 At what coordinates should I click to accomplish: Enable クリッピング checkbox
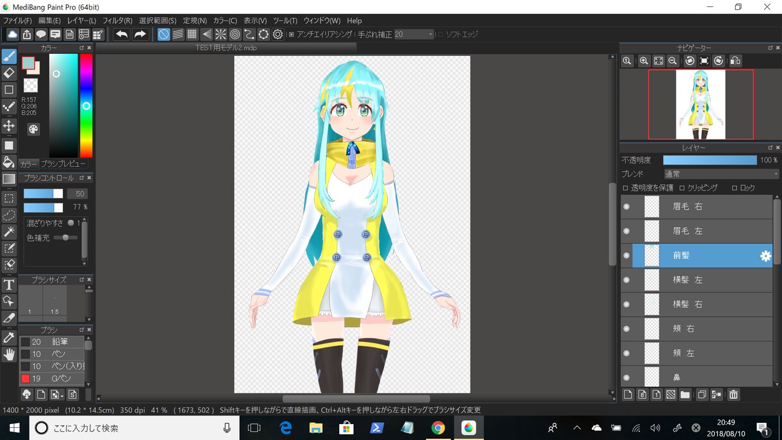click(x=682, y=188)
